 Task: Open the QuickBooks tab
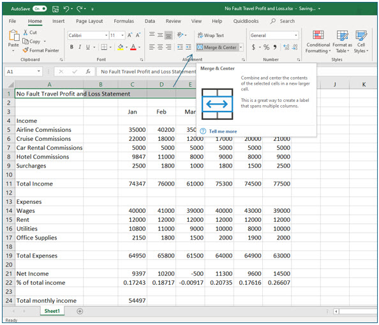click(246, 21)
